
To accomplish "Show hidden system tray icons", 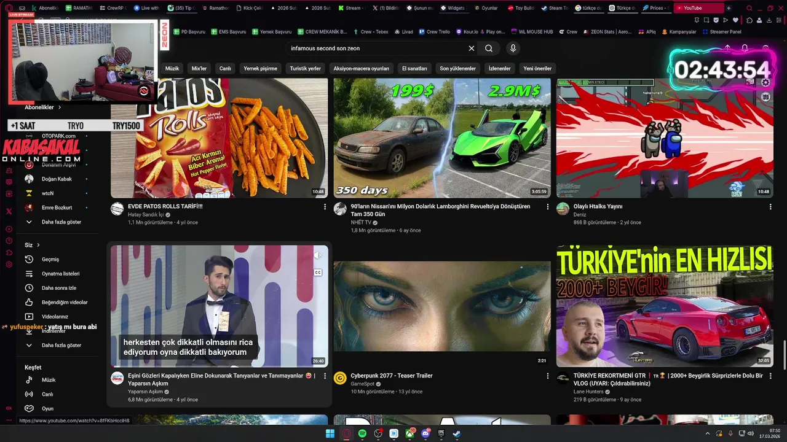I will (707, 433).
